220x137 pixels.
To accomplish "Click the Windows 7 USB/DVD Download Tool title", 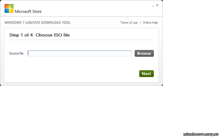I will 38,23.
